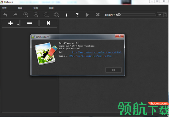Screen dimensions: 169x117
Task: Zoom out with the minus magnifier
Action: [36, 15]
